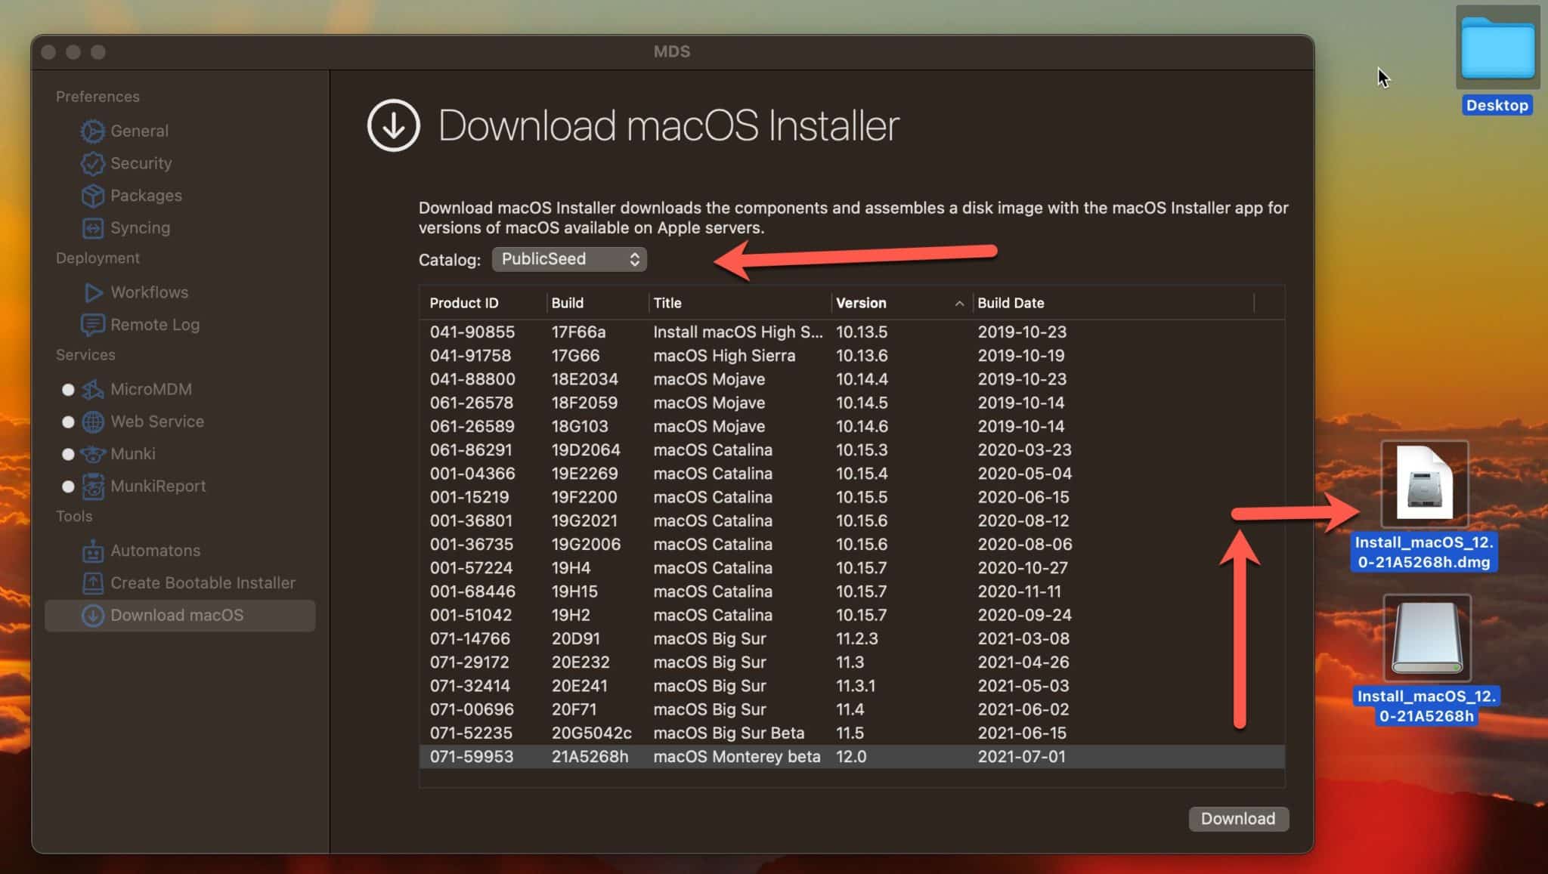Select the PublicSeed catalog dropdown
Screen dimensions: 1548x874
point(568,259)
